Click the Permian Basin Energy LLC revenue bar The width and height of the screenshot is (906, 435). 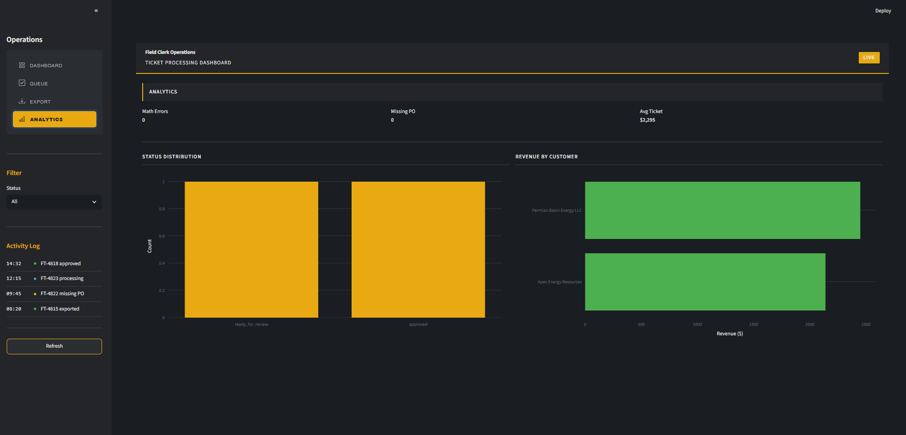[722, 210]
